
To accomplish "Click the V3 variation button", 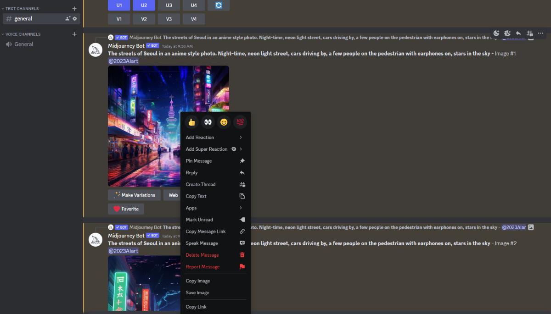I will pos(169,19).
